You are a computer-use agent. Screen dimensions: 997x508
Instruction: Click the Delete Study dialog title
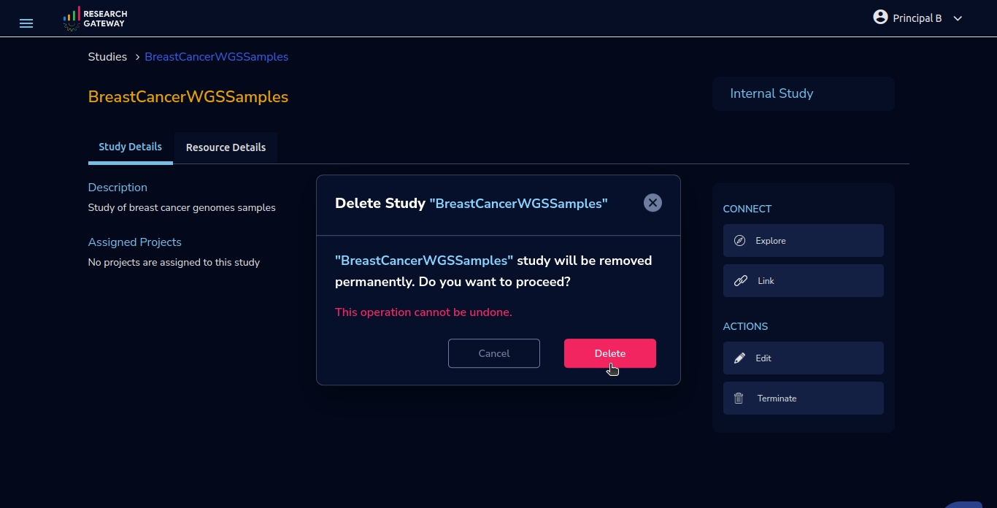point(471,204)
